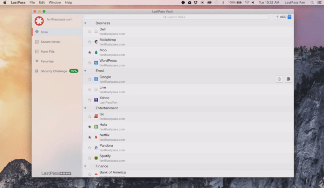Open the Google entry edit icon
324x188 pixels.
[x=279, y=79]
